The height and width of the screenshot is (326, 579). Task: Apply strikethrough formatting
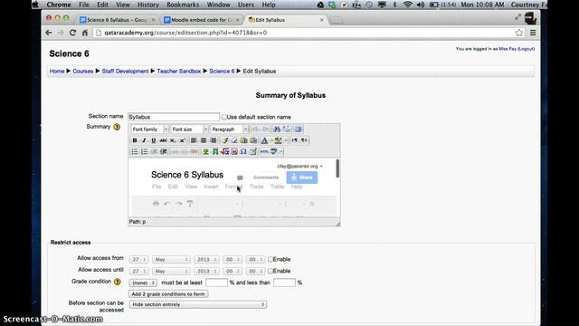click(163, 140)
